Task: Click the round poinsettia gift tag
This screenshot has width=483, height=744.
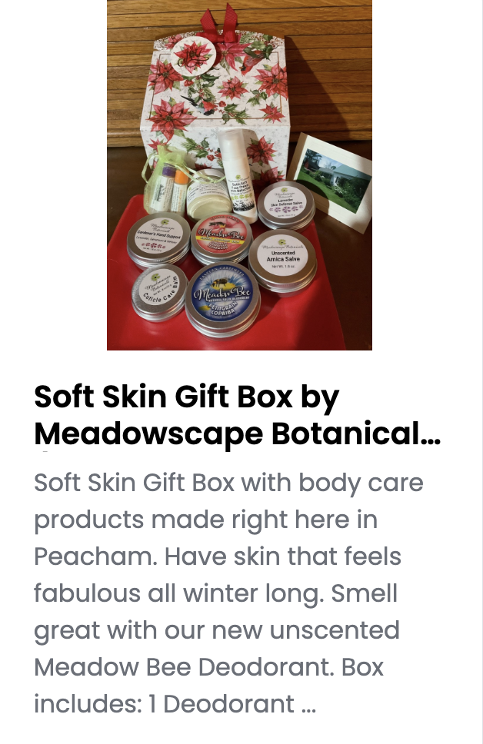Action: coord(193,58)
